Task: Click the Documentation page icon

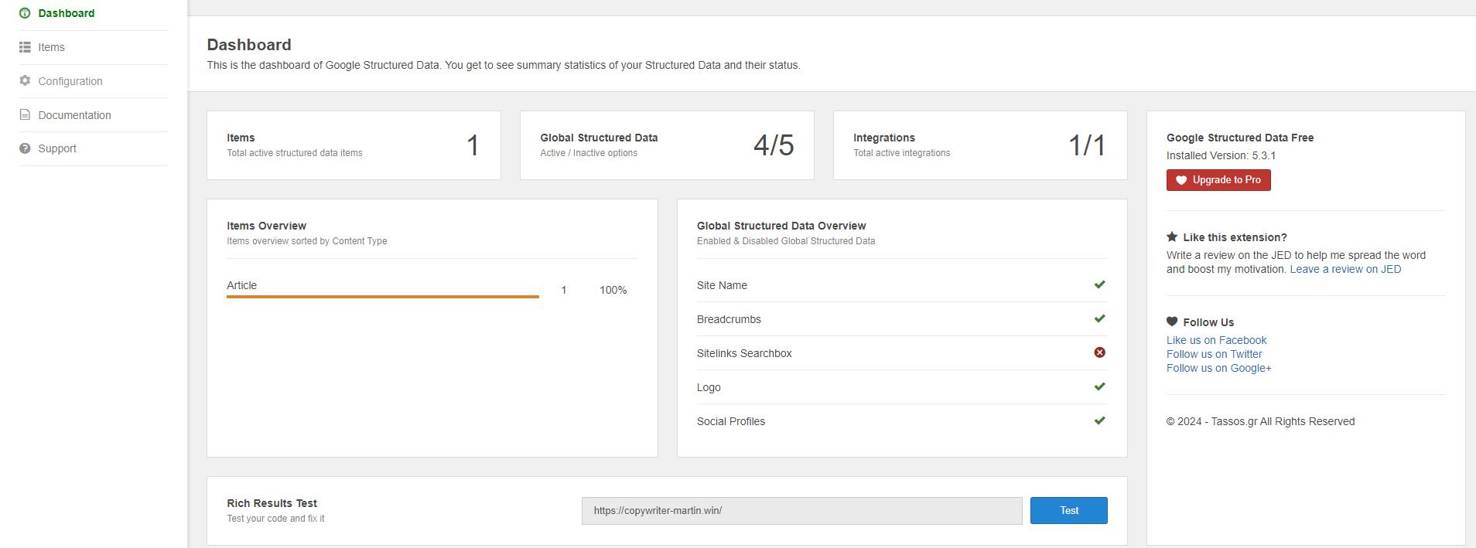Action: (x=25, y=115)
